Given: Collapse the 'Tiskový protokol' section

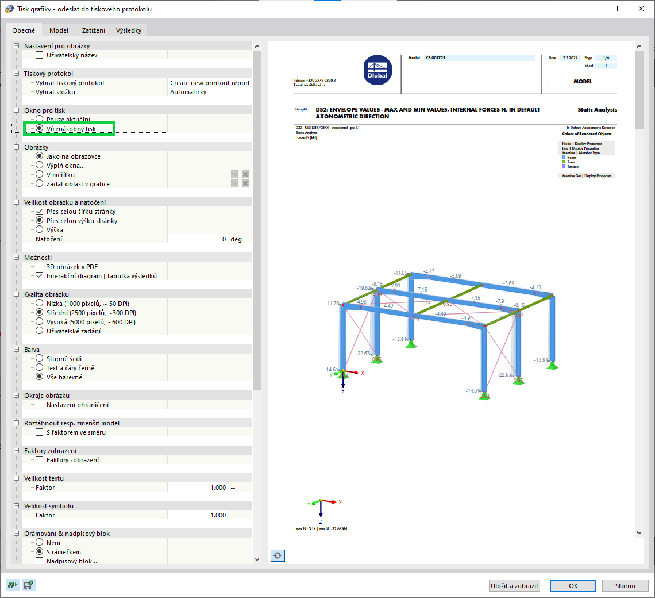Looking at the screenshot, I should pos(16,73).
